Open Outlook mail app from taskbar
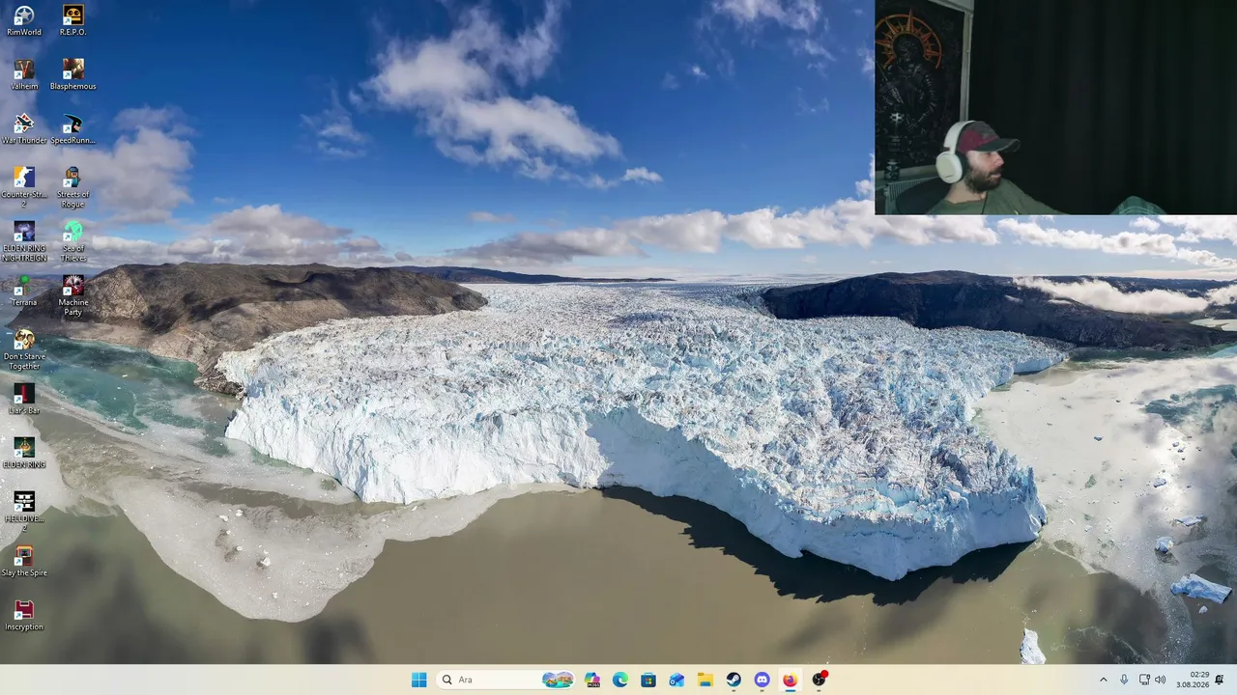Viewport: 1237px width, 695px height. coord(676,680)
